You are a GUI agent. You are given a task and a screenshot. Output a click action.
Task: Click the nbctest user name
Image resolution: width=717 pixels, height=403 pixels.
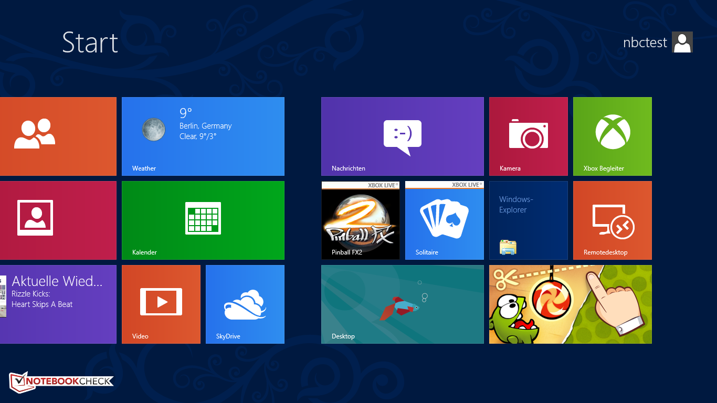[x=645, y=43]
